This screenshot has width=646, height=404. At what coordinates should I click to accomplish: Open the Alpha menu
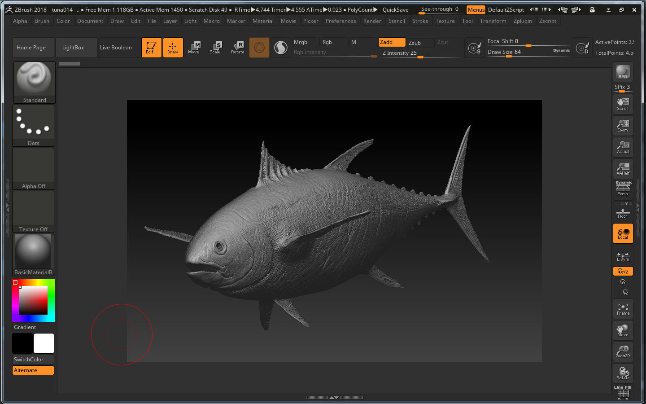(20, 21)
